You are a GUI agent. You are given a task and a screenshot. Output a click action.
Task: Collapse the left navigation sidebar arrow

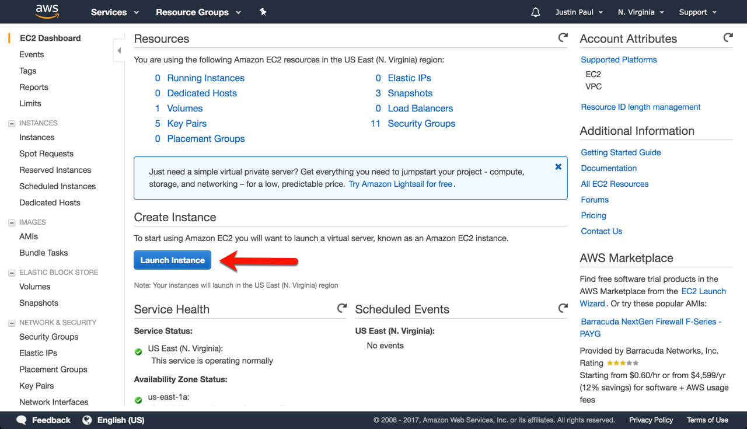[x=119, y=51]
